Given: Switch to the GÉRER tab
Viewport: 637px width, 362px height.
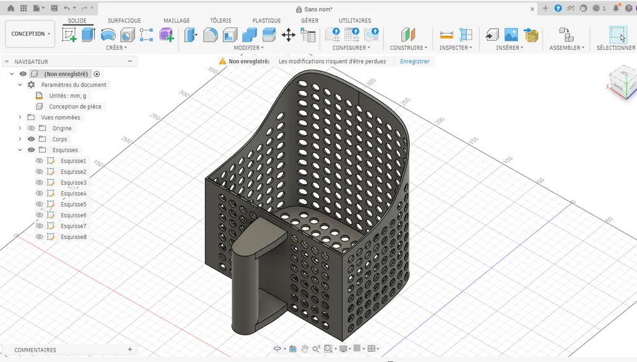Looking at the screenshot, I should [310, 20].
